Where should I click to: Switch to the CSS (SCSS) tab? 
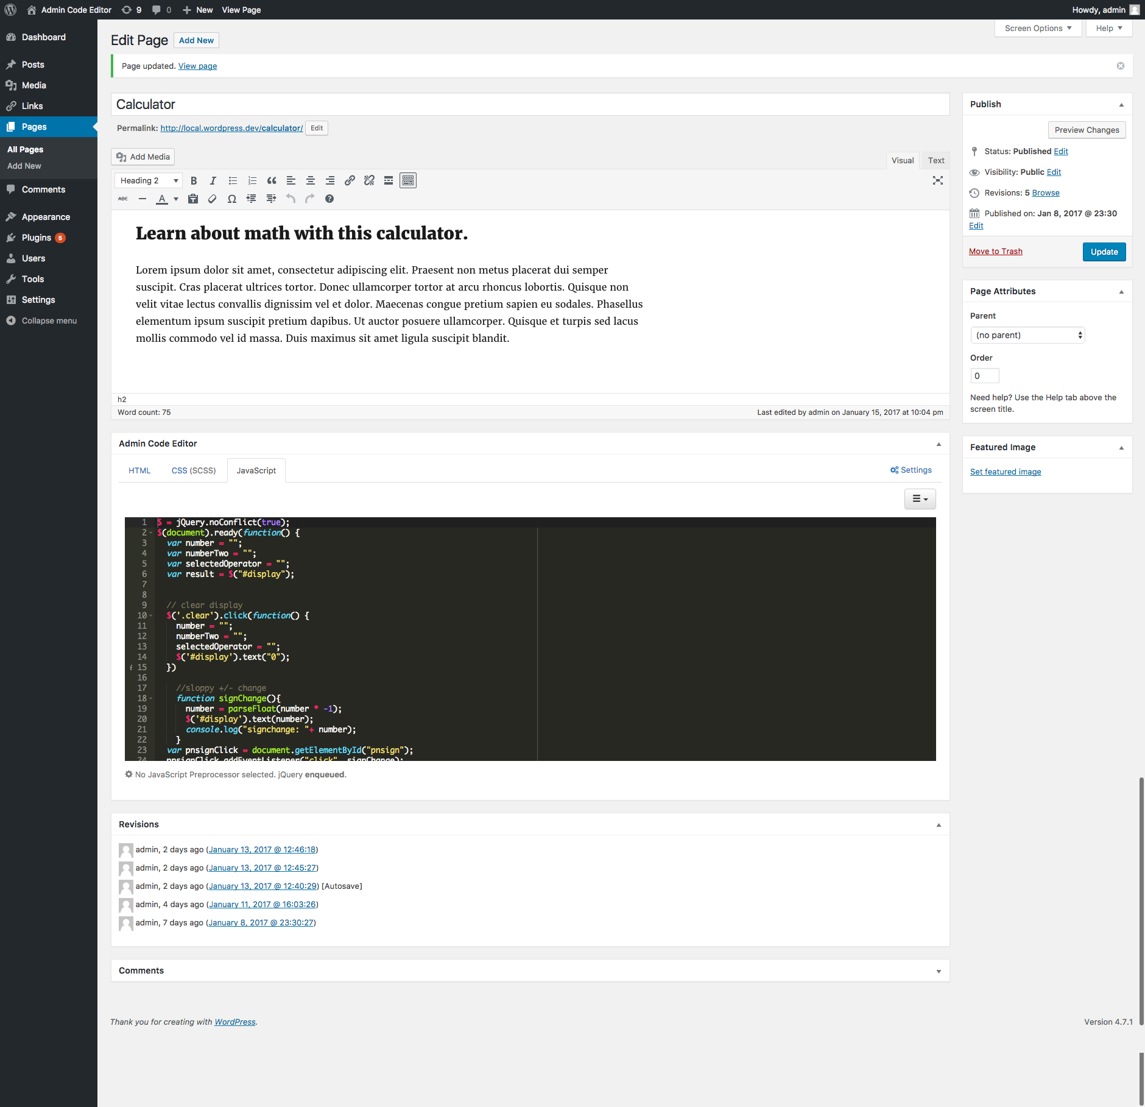194,470
